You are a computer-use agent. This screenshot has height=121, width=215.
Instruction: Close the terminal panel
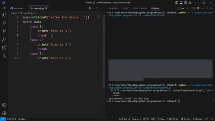coord(211,8)
